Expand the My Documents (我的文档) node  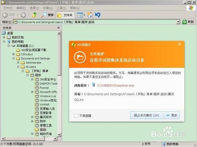[4, 37]
